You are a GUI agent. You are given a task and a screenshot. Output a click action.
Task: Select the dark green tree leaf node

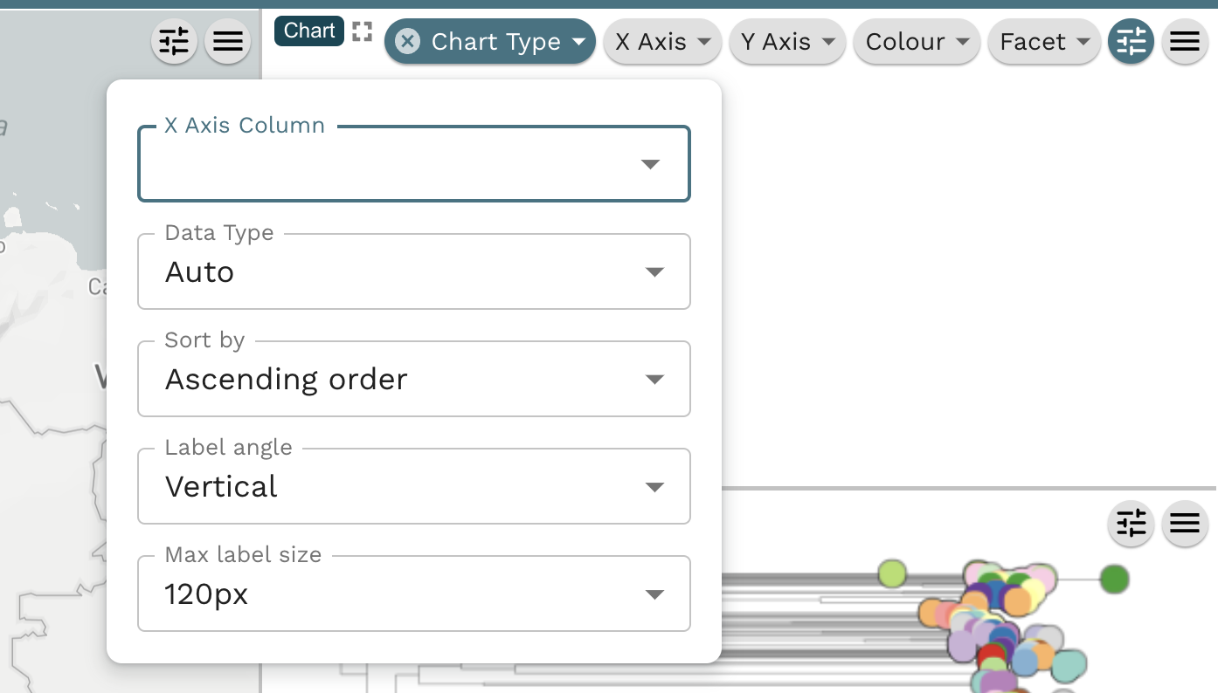(1114, 579)
